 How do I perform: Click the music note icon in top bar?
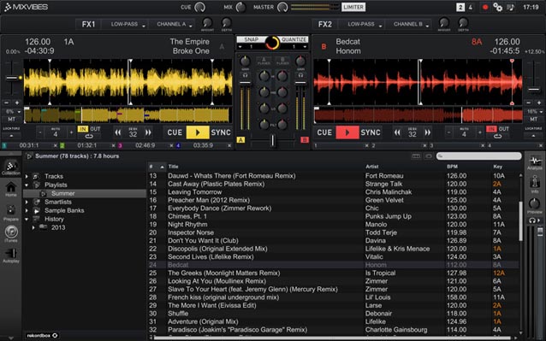tap(510, 8)
